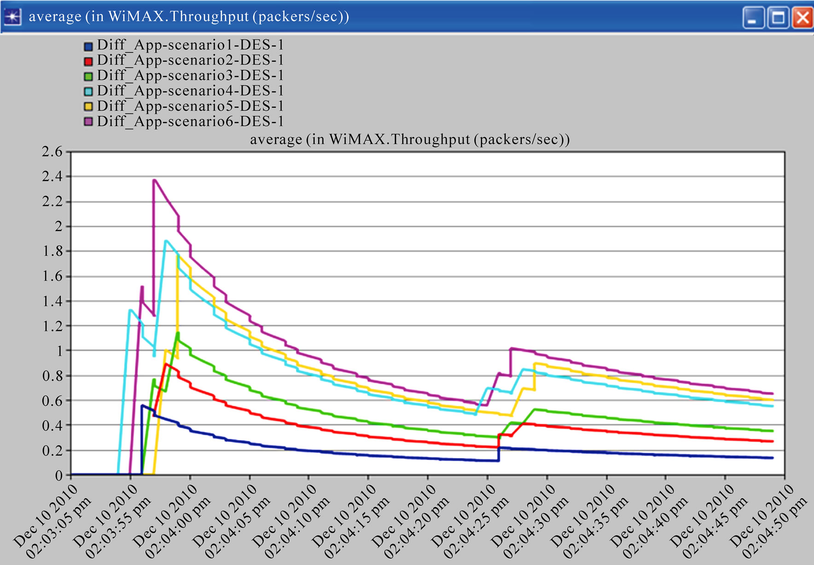Maximize the average throughput graph window

(778, 18)
